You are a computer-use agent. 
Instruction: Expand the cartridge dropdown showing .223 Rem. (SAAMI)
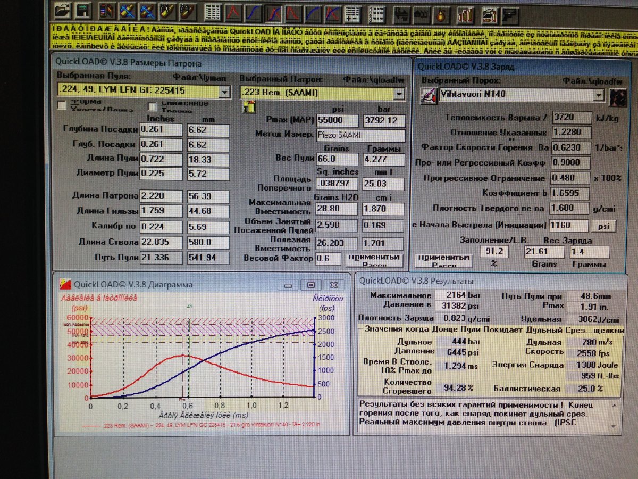[x=399, y=94]
